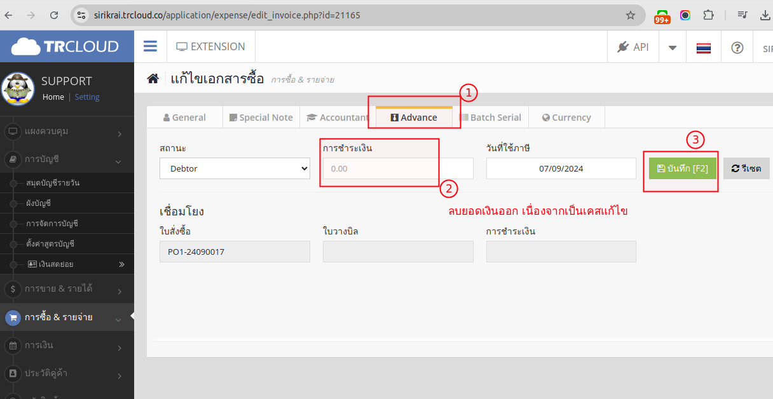Click the address bar URL
773x399 pixels.
(227, 15)
